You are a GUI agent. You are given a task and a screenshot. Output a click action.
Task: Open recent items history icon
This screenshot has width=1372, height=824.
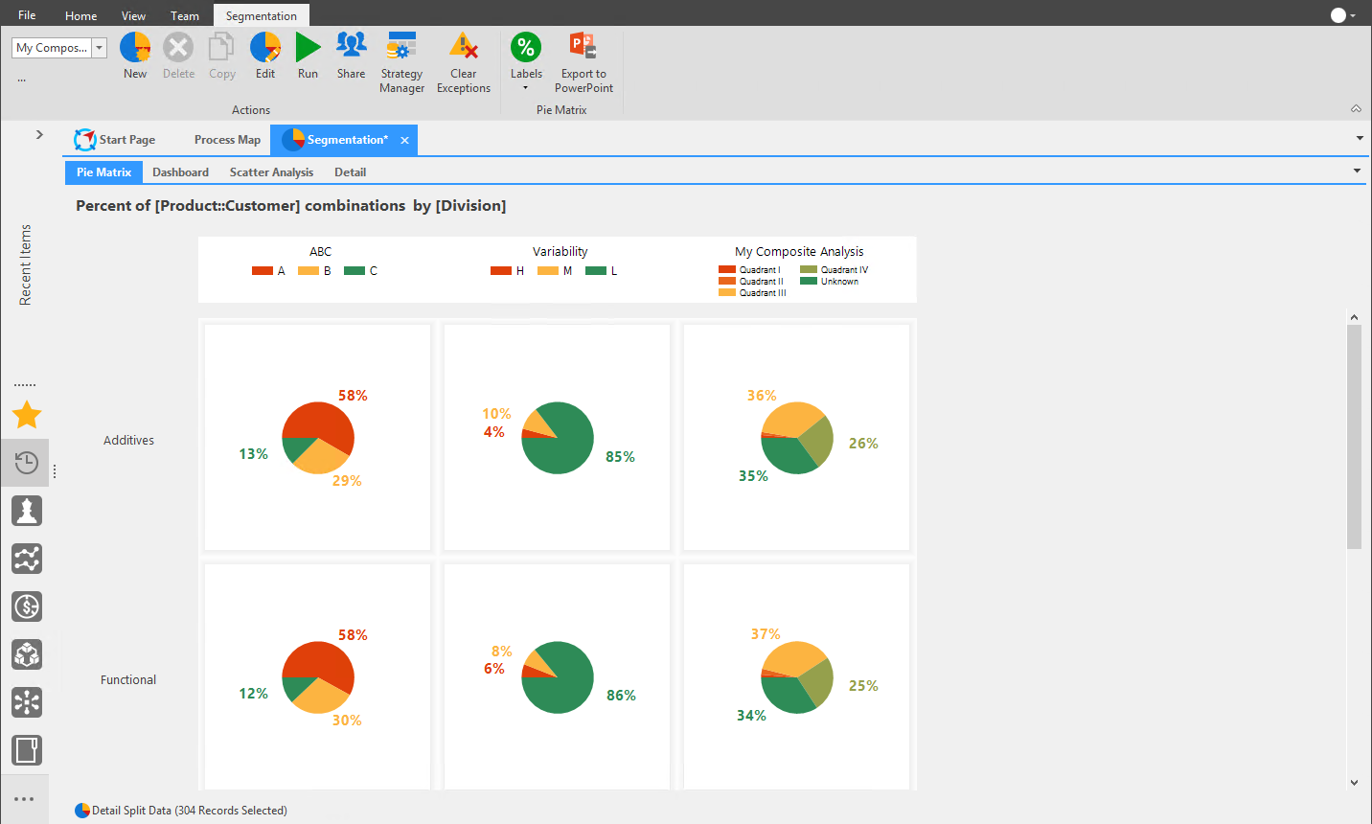point(27,463)
